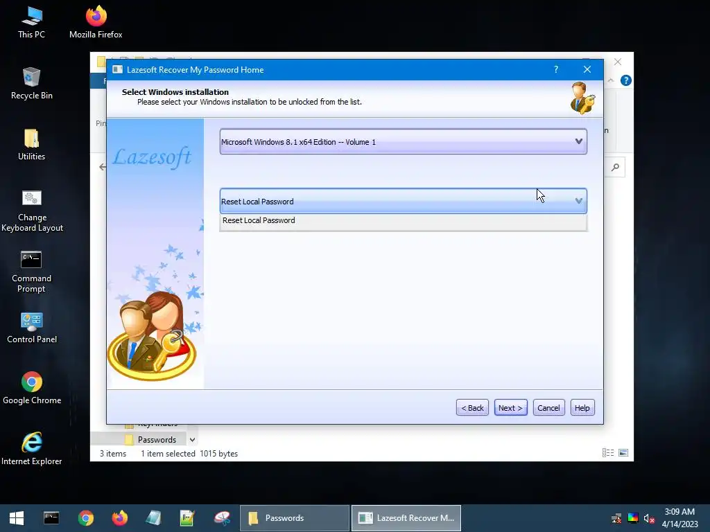
Task: Click the Back button
Action: tap(472, 407)
